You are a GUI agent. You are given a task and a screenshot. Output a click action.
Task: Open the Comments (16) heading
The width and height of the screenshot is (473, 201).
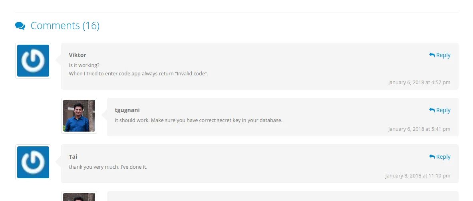pos(65,26)
